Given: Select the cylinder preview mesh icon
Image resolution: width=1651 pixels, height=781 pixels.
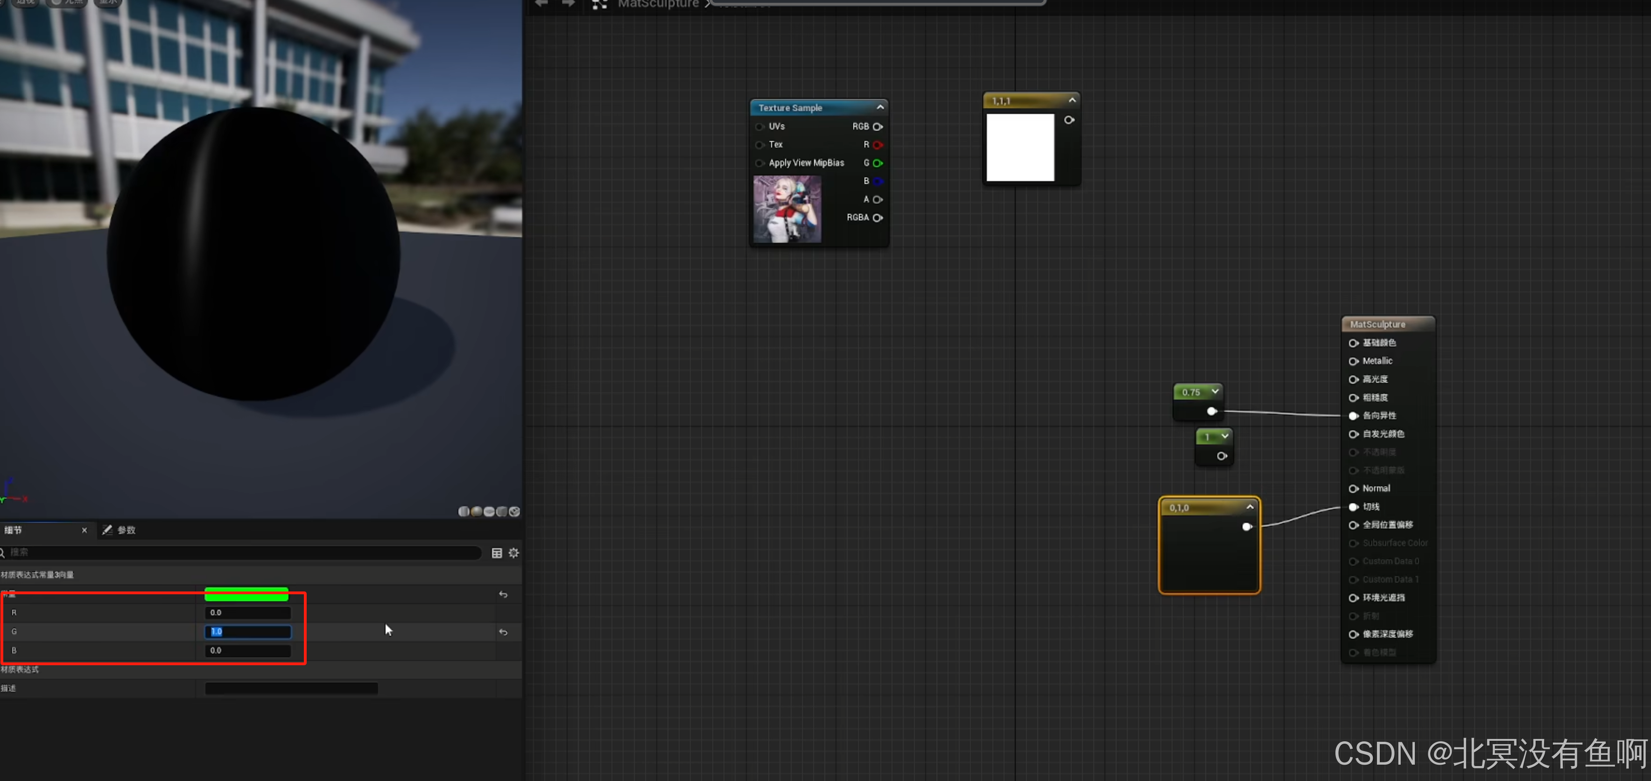Looking at the screenshot, I should (x=464, y=511).
